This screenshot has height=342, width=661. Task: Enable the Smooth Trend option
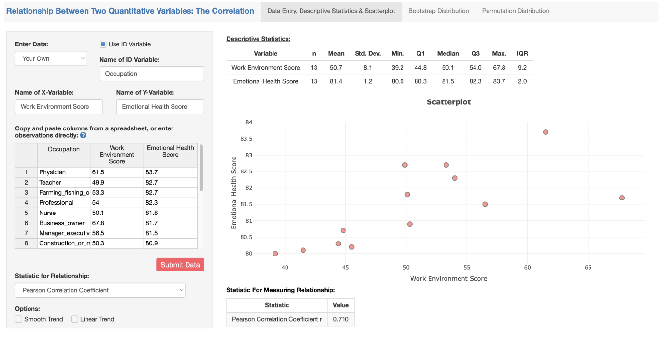pyautogui.click(x=18, y=319)
